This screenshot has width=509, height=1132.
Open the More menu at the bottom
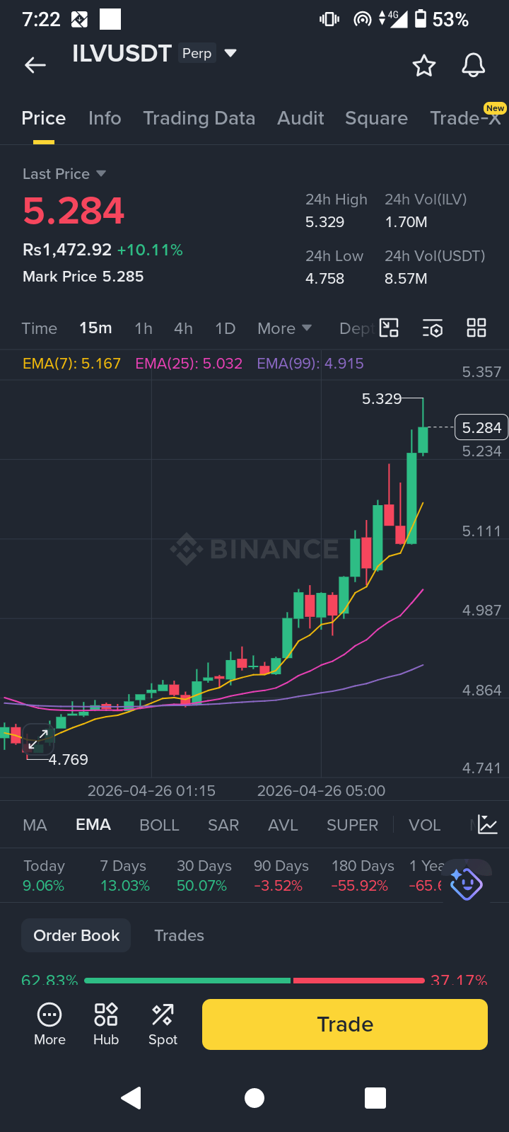click(x=49, y=1024)
